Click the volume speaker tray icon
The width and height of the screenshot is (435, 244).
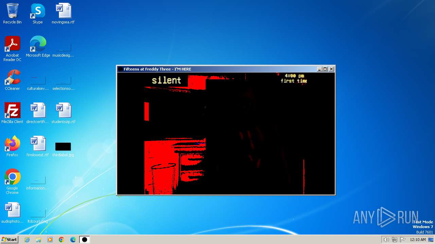click(x=386, y=240)
